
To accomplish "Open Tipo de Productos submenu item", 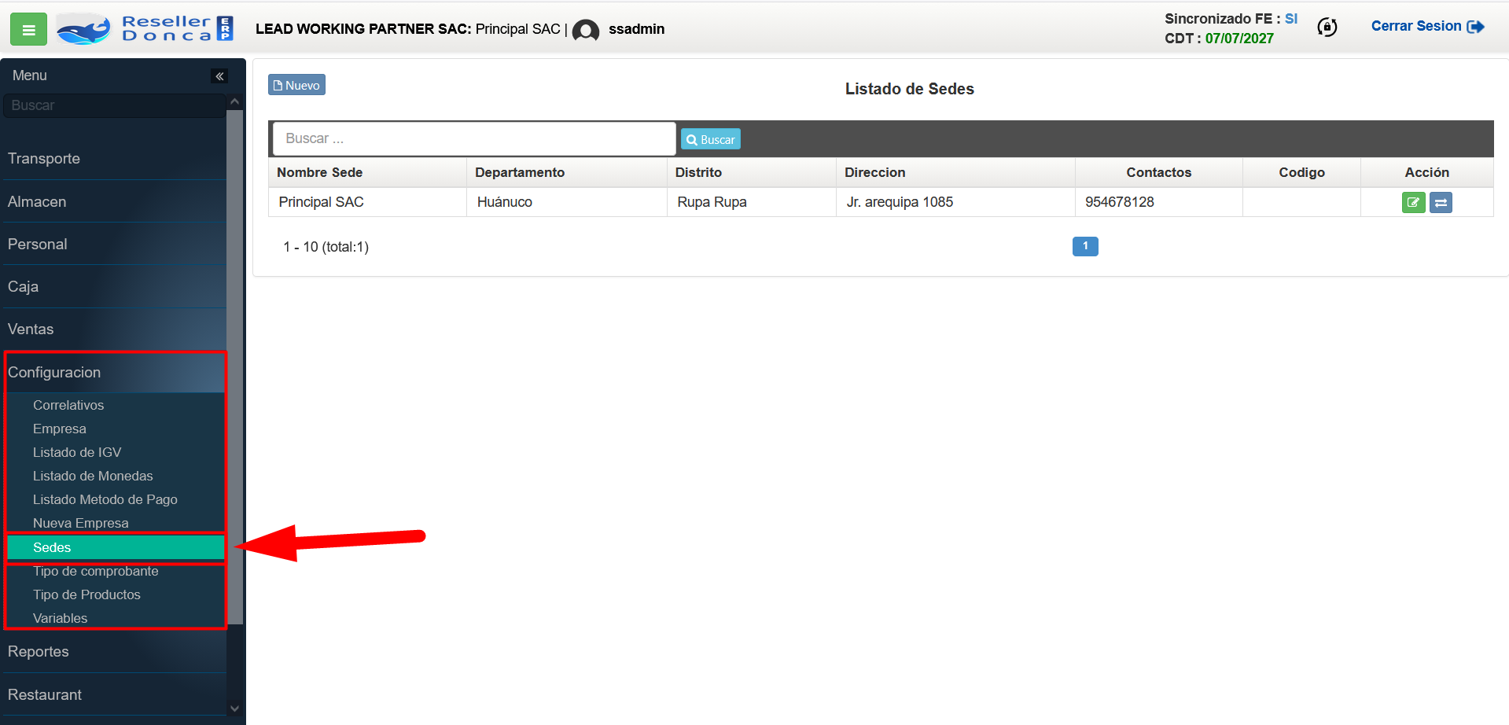I will click(x=86, y=595).
